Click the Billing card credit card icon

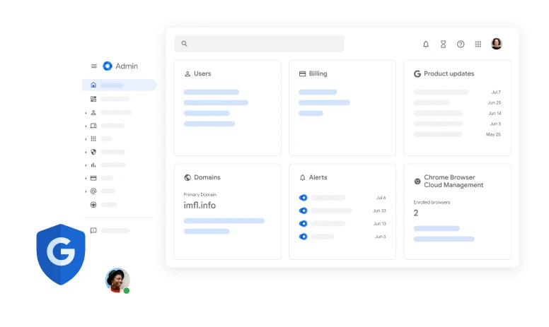tap(302, 73)
